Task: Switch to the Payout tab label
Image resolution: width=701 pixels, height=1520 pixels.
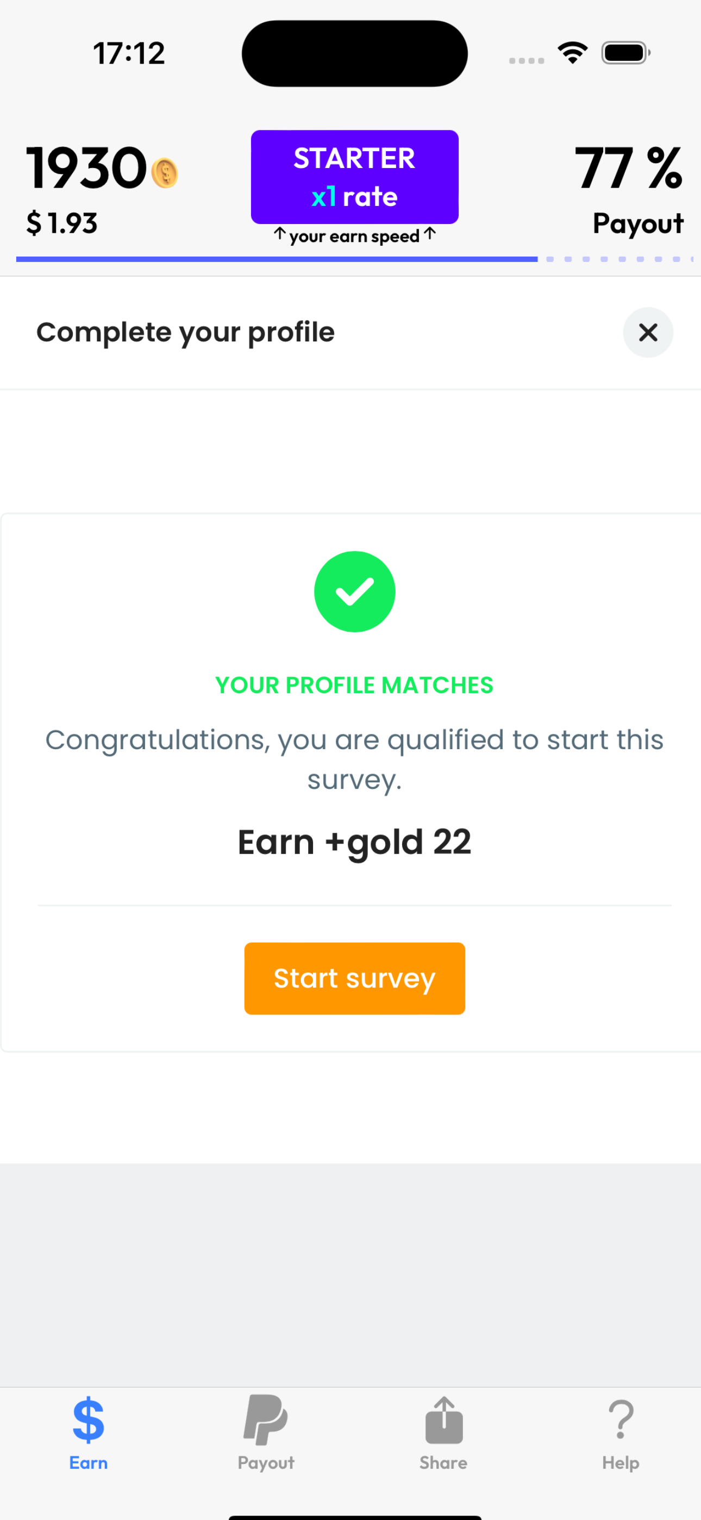Action: pyautogui.click(x=266, y=1463)
